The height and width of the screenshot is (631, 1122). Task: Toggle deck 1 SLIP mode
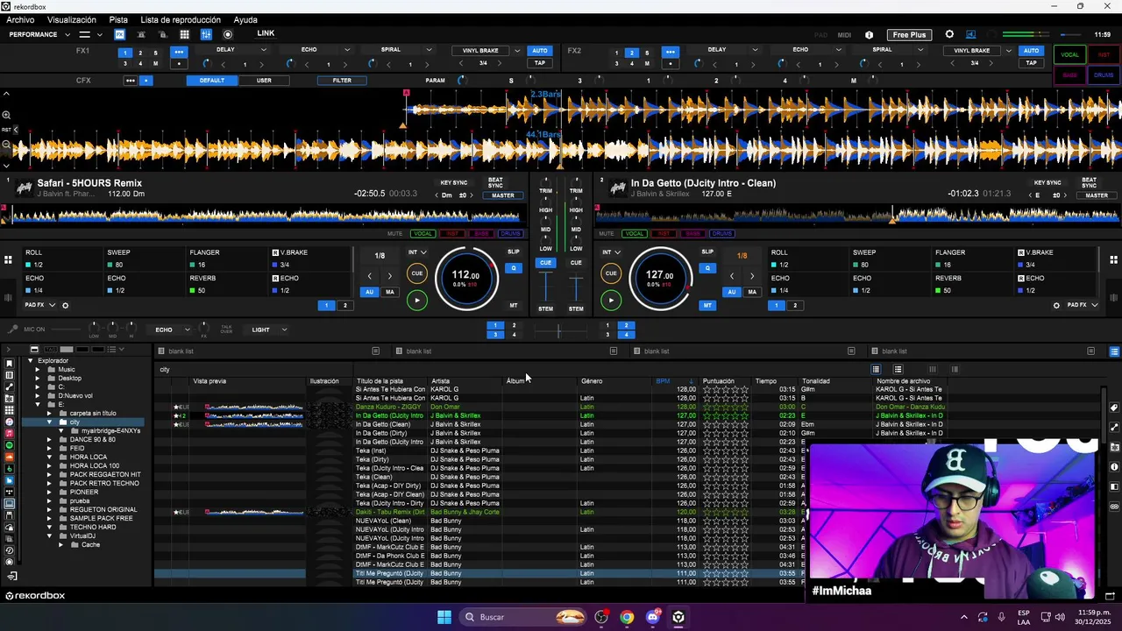point(514,252)
